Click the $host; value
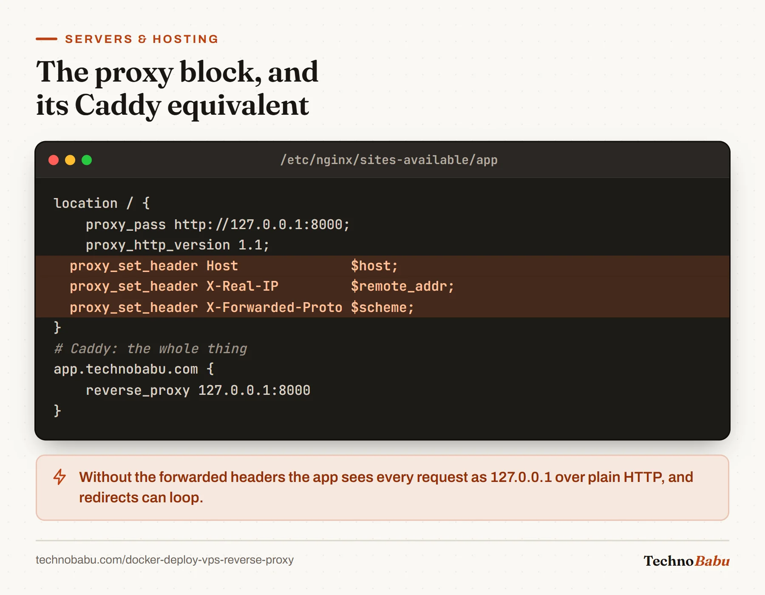 click(x=374, y=266)
